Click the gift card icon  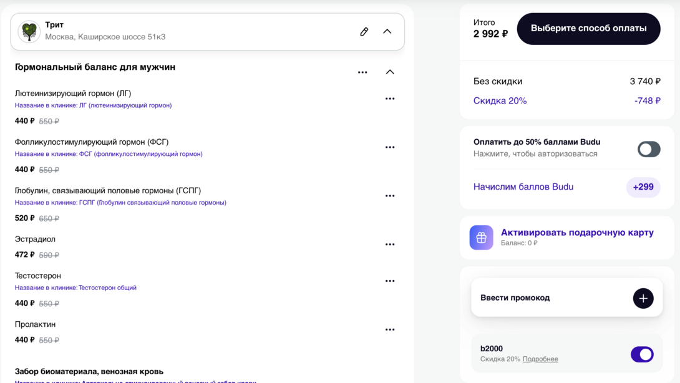coord(481,238)
